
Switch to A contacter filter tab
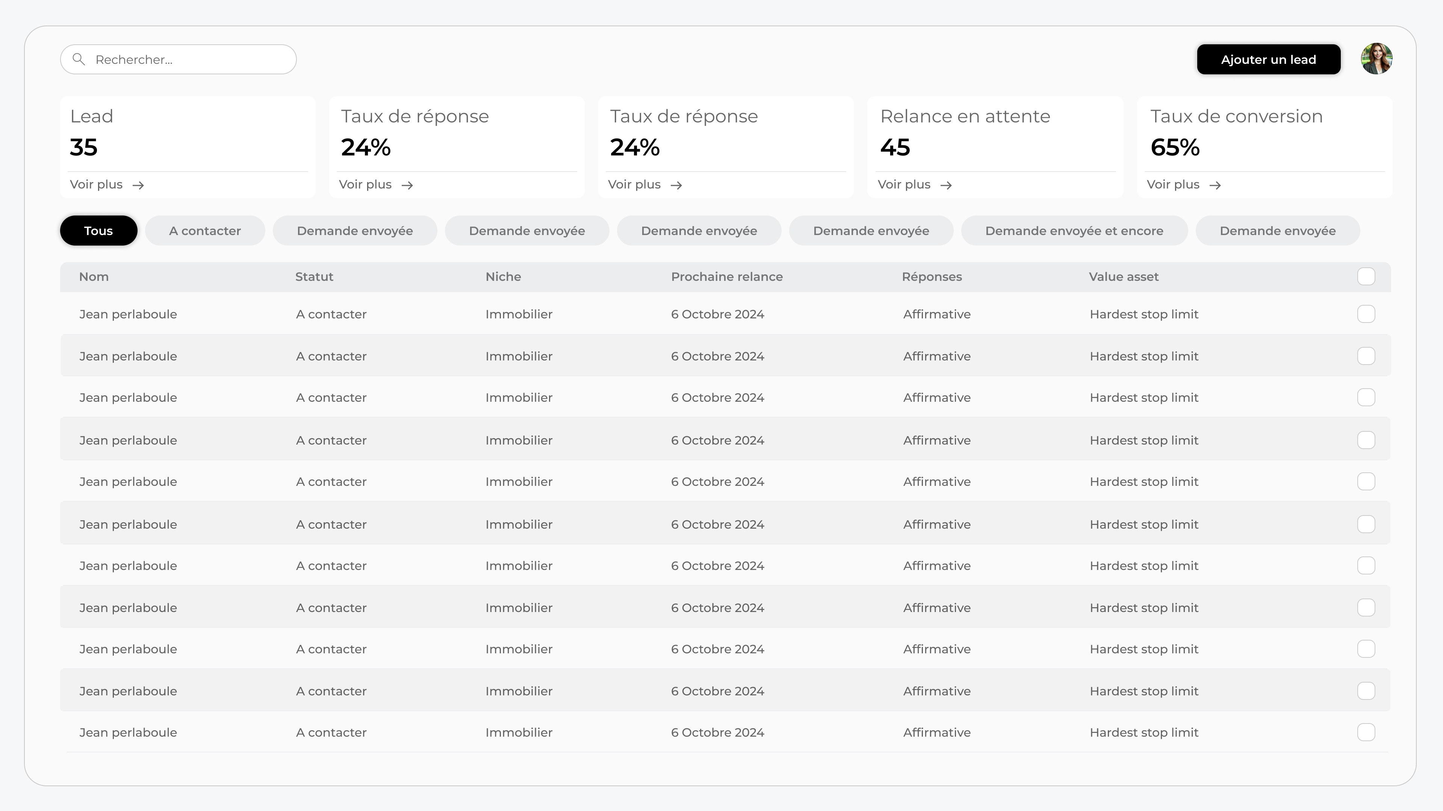pos(205,231)
